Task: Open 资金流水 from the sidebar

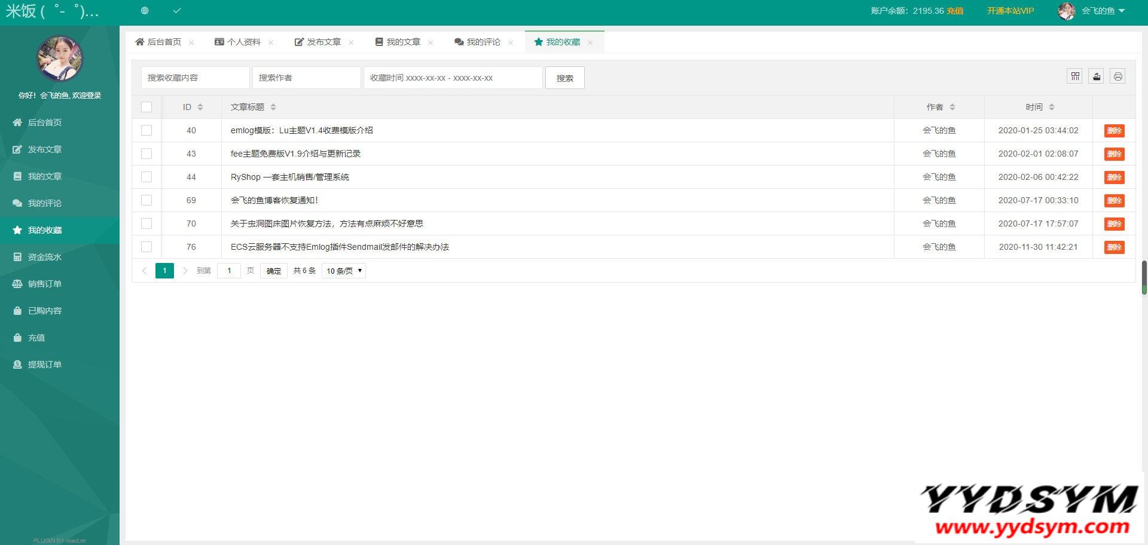Action: click(44, 257)
